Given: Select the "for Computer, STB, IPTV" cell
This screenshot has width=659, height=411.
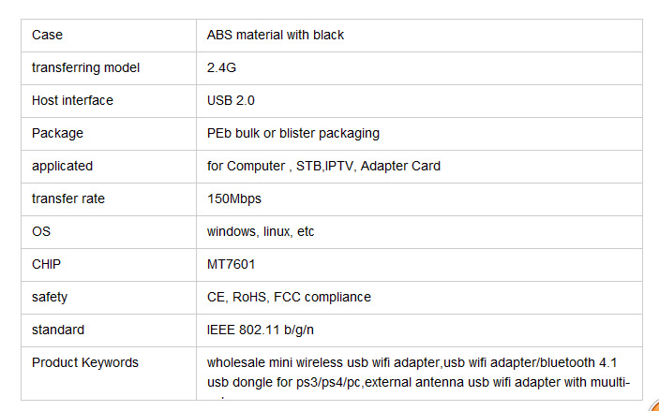Looking at the screenshot, I should pos(323,166).
